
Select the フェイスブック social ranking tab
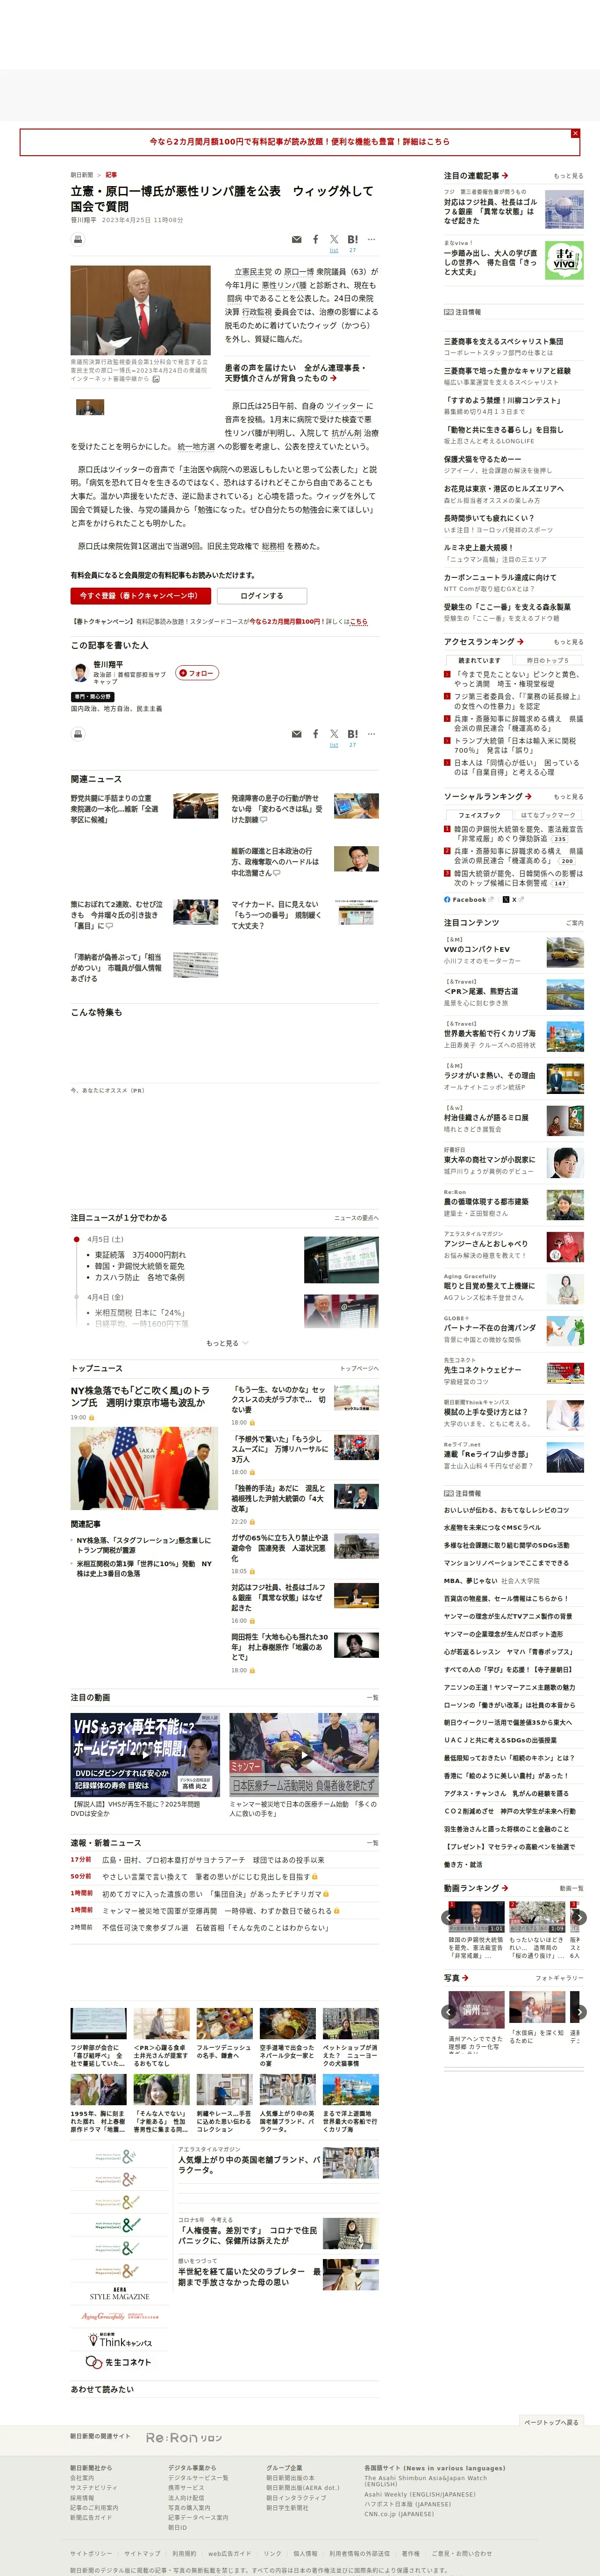pos(479,815)
